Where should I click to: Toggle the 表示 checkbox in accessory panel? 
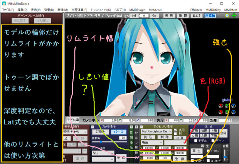pyautogui.click(x=175, y=130)
